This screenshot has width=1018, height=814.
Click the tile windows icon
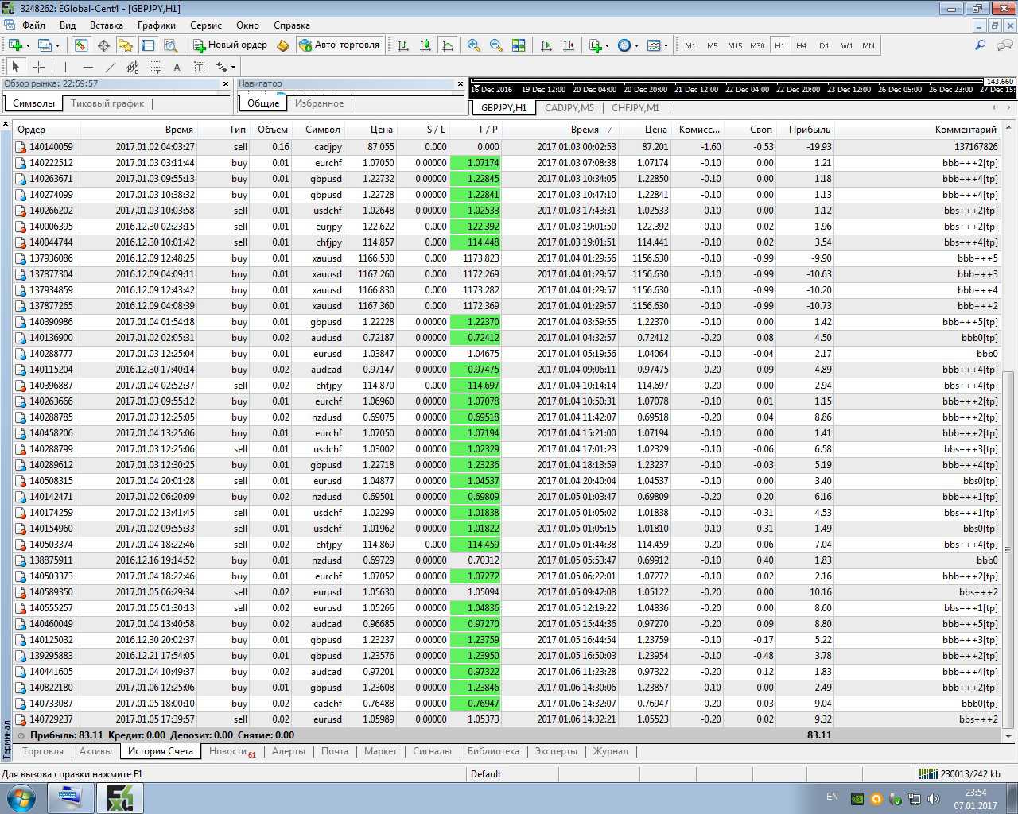[x=519, y=45]
